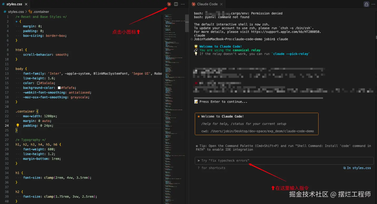Focus the Claude prompt input field
The width and height of the screenshot is (377, 204).
(284, 161)
